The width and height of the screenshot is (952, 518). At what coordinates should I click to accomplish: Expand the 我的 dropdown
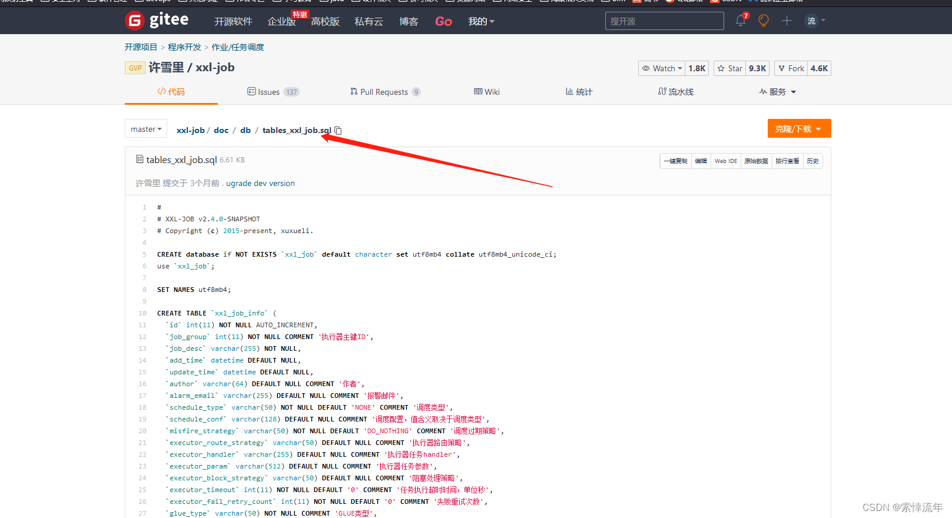[481, 21]
